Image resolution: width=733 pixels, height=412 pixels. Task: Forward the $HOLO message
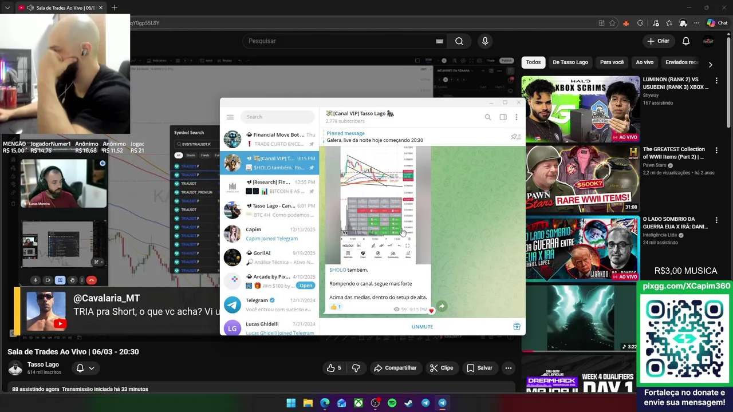pos(442,306)
